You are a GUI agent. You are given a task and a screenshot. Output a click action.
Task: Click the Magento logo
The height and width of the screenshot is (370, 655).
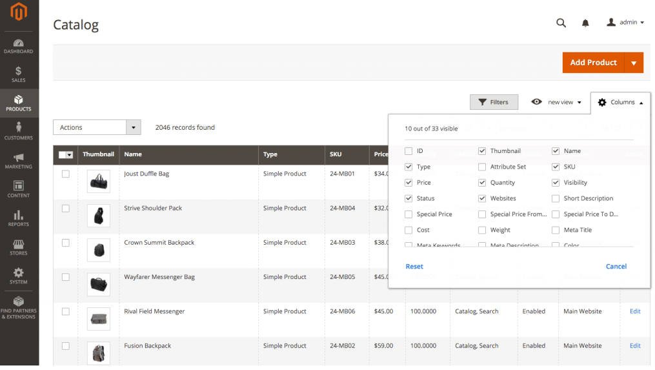(x=19, y=12)
